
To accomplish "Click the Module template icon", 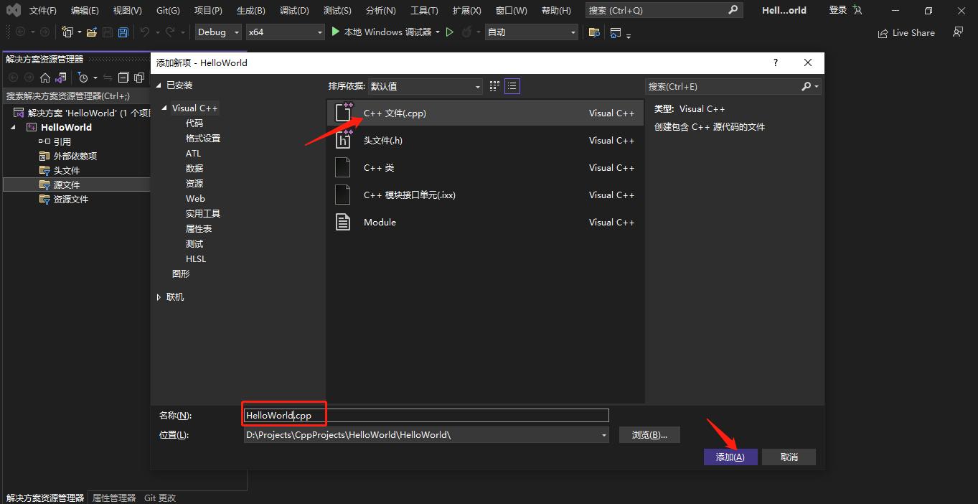I will click(x=343, y=222).
